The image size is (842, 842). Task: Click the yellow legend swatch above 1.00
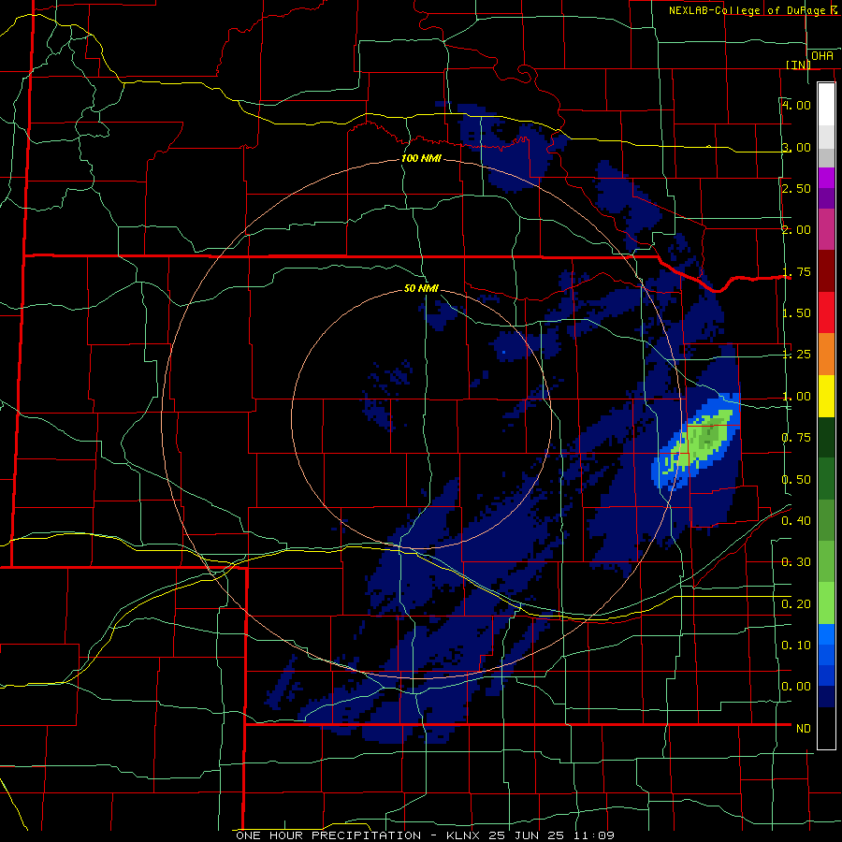click(826, 396)
